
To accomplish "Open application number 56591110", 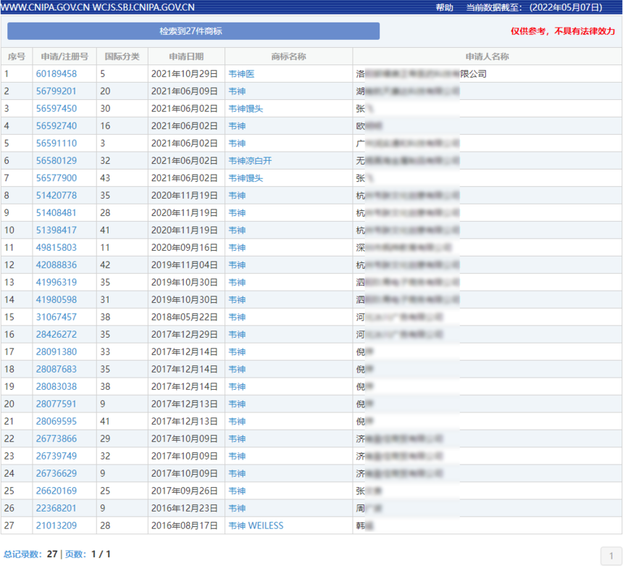I will (57, 143).
